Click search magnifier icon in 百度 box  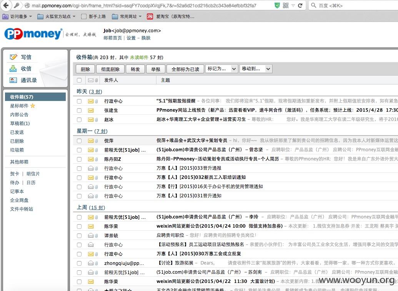point(314,5)
